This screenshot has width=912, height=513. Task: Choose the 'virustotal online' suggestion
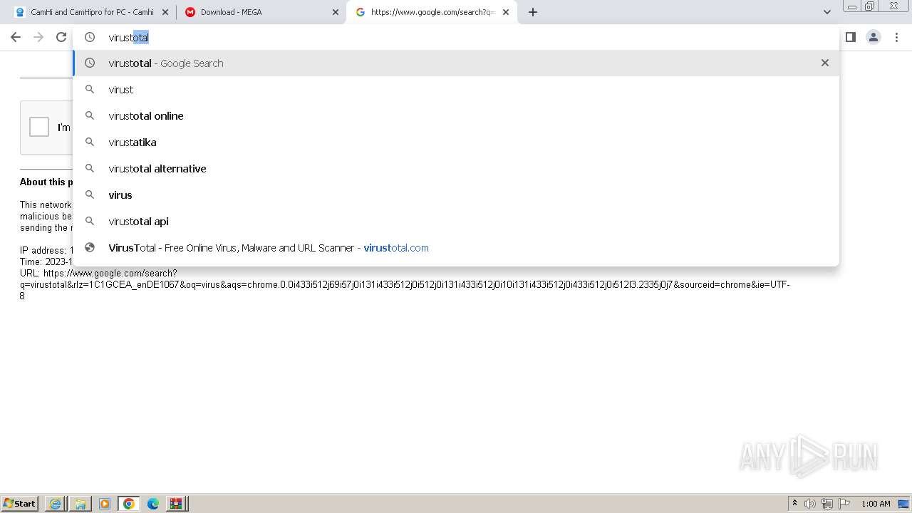[x=456, y=116]
